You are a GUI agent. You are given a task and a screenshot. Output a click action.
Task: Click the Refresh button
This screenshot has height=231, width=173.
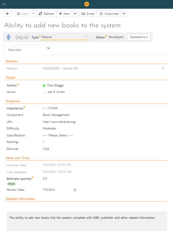click(47, 14)
